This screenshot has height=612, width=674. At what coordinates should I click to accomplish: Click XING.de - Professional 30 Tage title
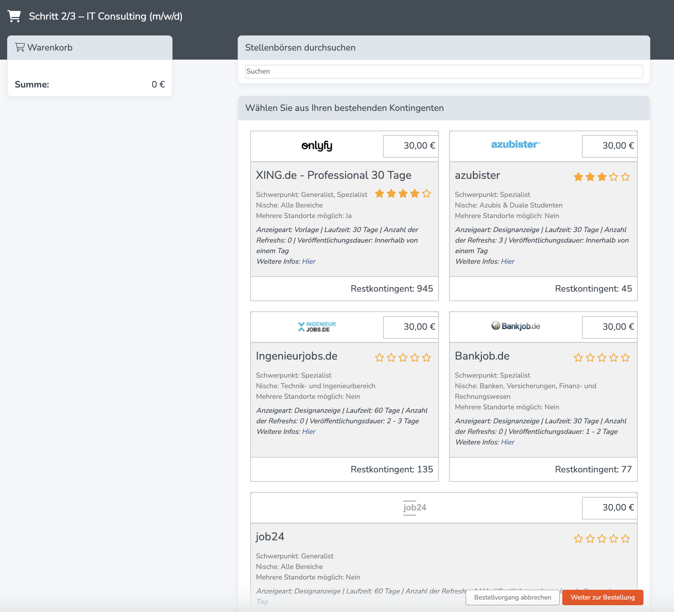tap(334, 175)
